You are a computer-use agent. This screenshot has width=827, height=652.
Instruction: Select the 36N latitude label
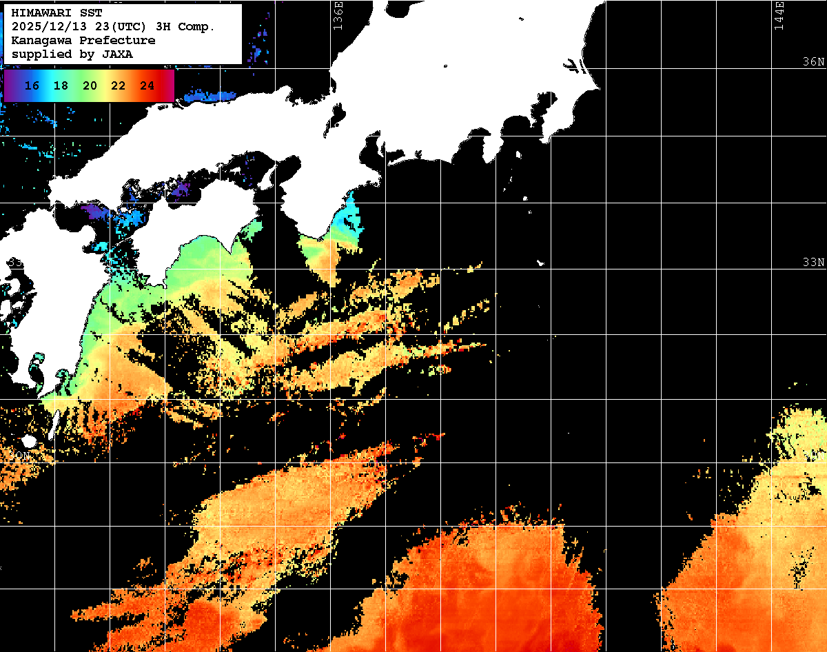coord(813,62)
